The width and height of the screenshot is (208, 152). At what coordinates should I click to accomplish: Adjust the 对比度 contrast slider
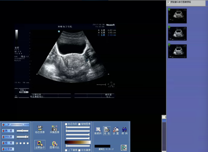22,137
